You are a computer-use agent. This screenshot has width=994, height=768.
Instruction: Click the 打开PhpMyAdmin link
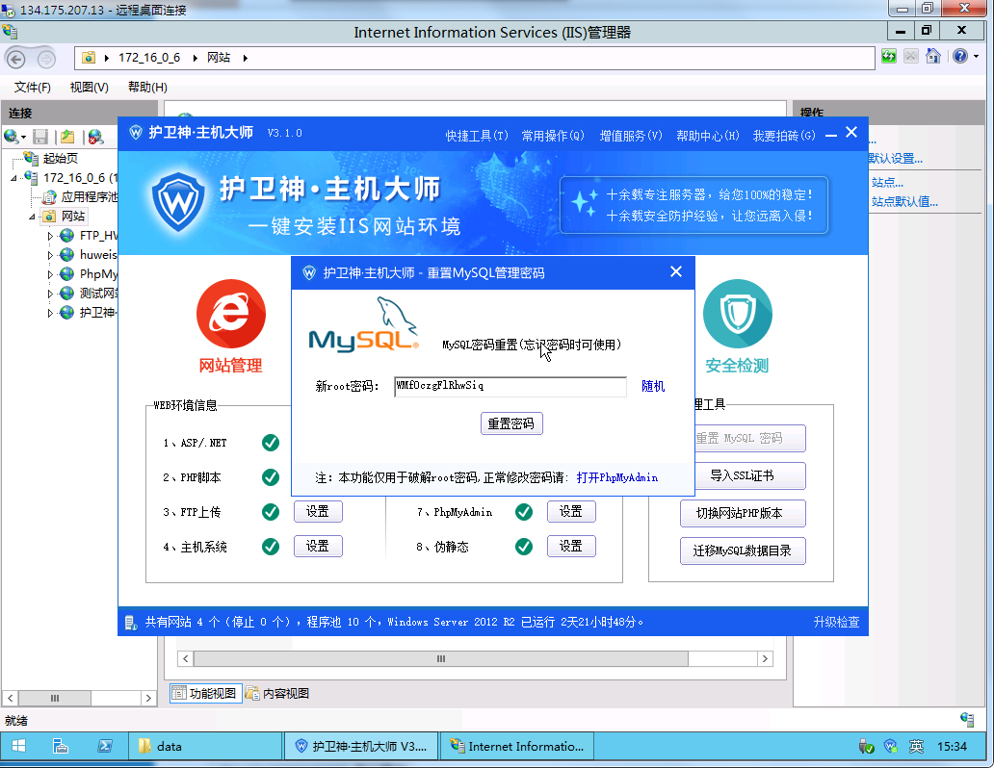pos(616,477)
